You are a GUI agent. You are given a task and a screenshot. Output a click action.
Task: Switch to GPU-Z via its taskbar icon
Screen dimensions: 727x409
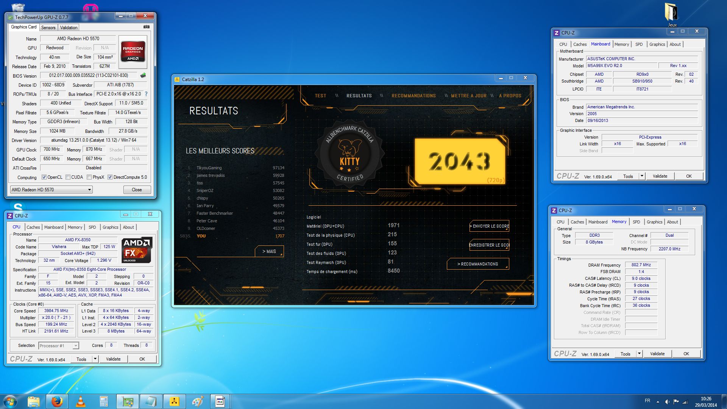click(128, 401)
